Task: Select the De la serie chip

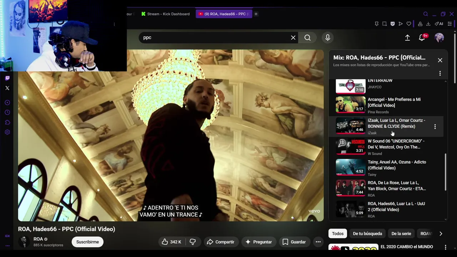Action: point(401,234)
